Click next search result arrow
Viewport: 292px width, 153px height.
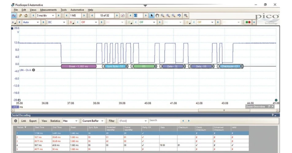click(189, 121)
